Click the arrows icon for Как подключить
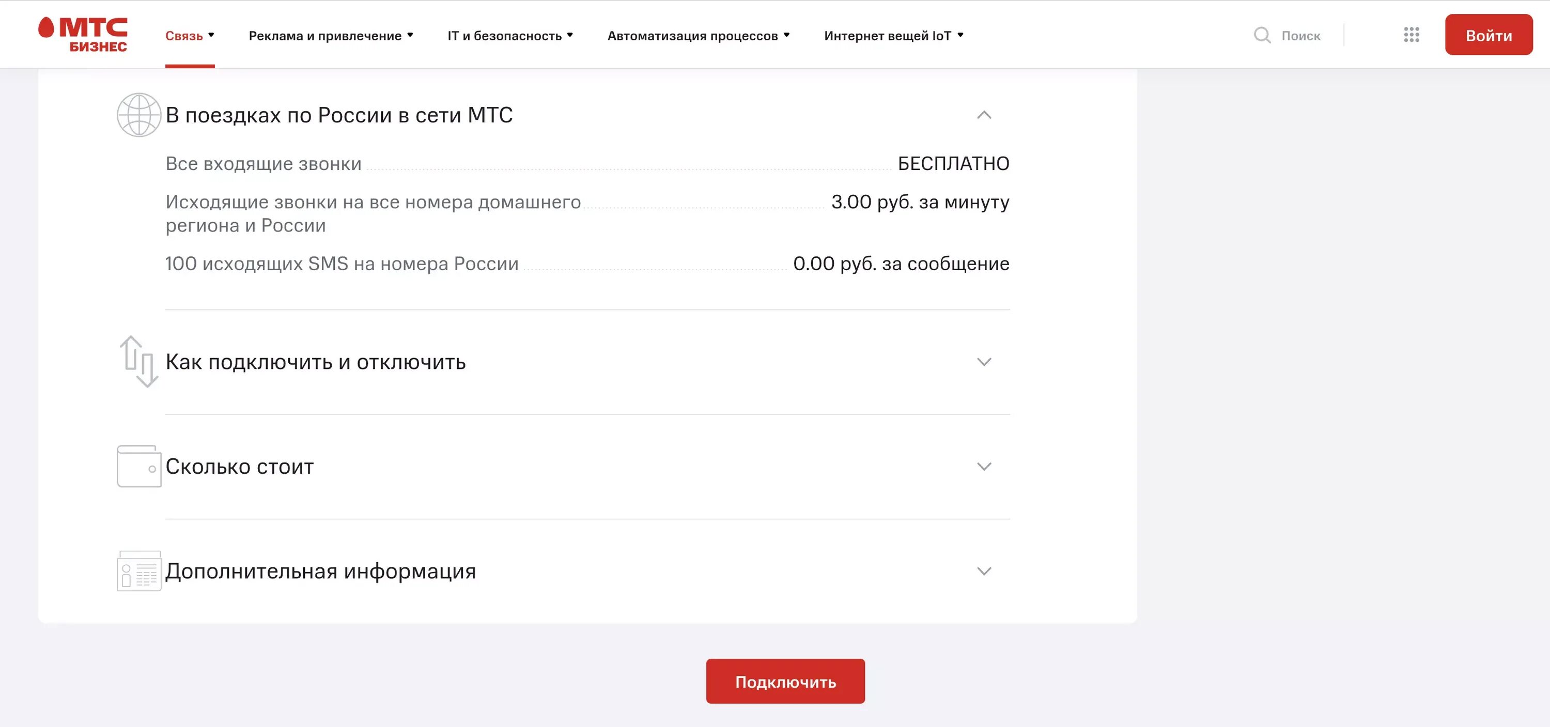Screen dimensions: 1550x727 (x=139, y=361)
